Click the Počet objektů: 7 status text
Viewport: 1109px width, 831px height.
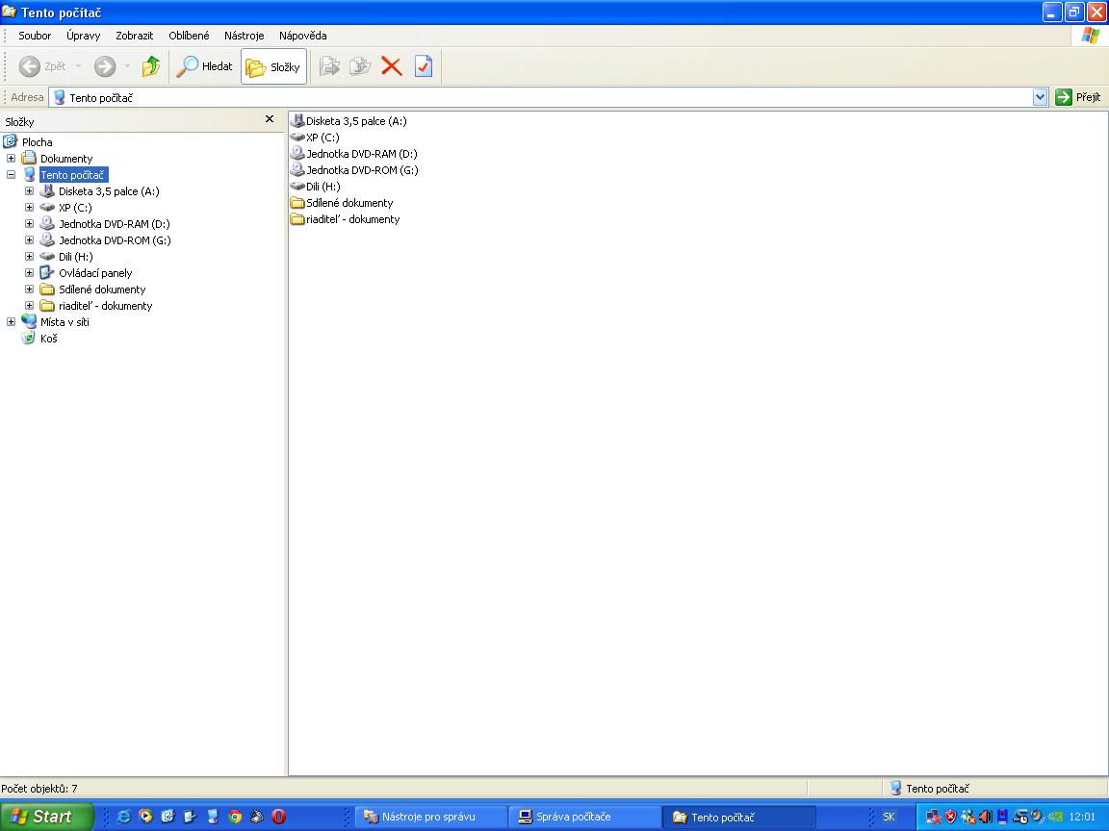click(39, 789)
